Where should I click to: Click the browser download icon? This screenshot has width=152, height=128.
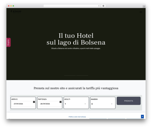click(103, 6)
